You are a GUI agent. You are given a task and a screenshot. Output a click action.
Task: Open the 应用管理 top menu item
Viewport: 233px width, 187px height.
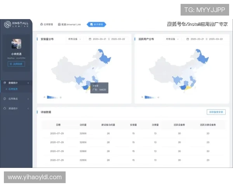(47, 24)
